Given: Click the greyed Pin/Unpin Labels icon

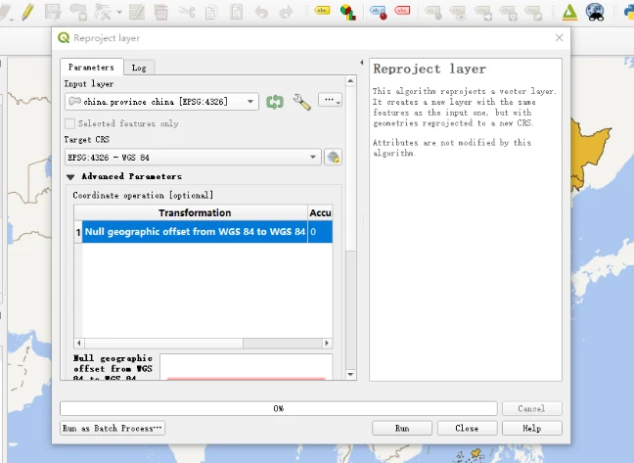Looking at the screenshot, I should pos(433,12).
